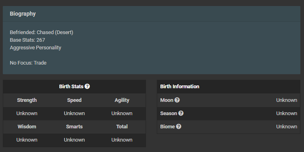This screenshot has height=152, width=304.
Task: Click the Base Stats: 267 line
Action: point(27,40)
